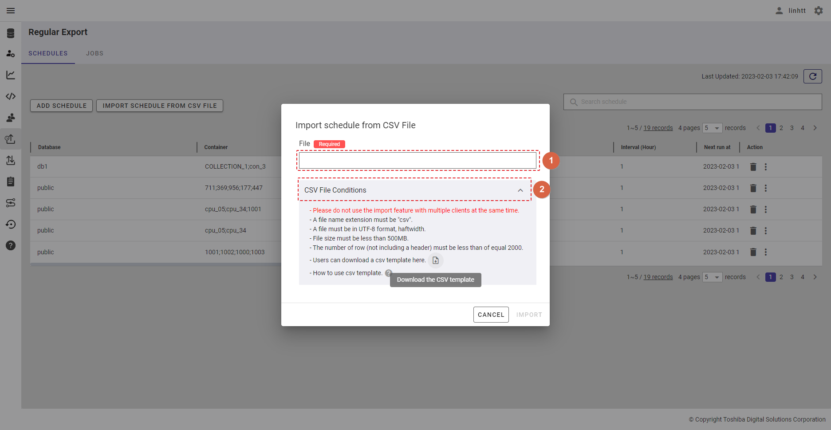Open more options for cpu_05;cpu_34;1001 row
Screen dimensions: 831x430
[765, 209]
